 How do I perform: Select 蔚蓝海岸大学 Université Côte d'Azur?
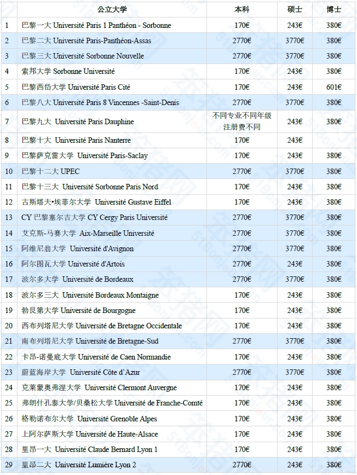point(80,372)
